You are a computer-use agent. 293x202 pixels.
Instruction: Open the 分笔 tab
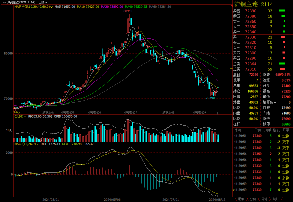pos(264,199)
